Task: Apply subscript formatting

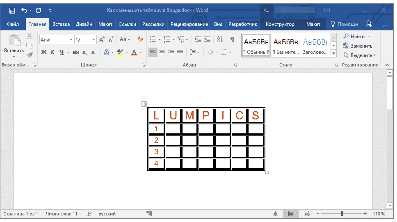Action: pyautogui.click(x=85, y=52)
